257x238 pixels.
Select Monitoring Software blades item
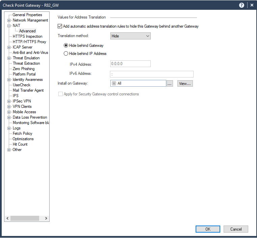point(31,123)
